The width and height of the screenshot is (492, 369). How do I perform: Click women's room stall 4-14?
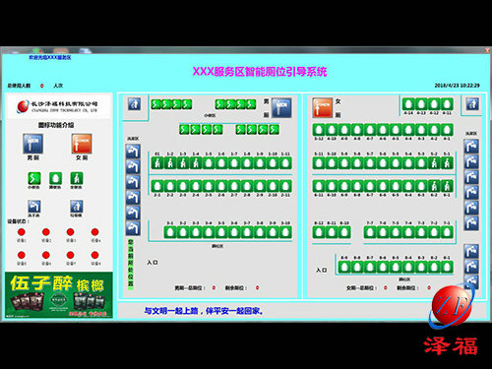coord(408,104)
